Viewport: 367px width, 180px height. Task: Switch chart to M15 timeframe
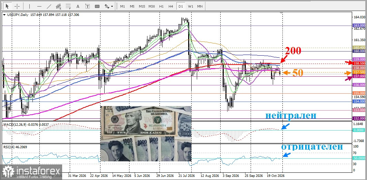[x=142, y=6]
